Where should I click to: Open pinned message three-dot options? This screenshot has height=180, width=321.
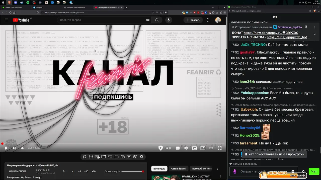click(x=315, y=27)
